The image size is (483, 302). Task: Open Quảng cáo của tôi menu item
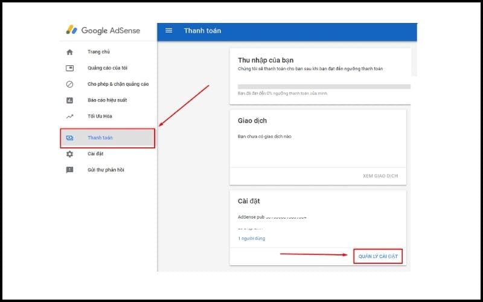point(107,68)
